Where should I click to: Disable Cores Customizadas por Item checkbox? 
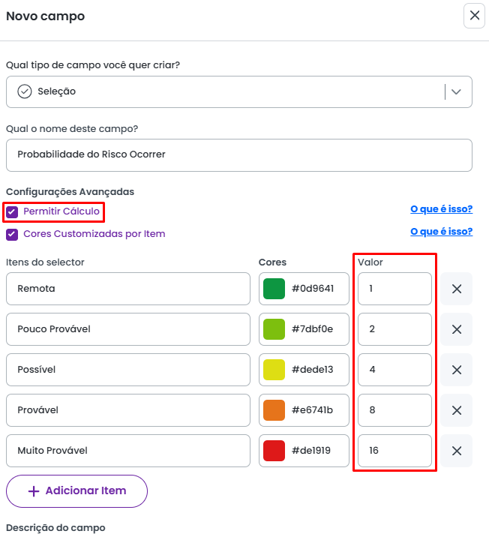[12, 234]
